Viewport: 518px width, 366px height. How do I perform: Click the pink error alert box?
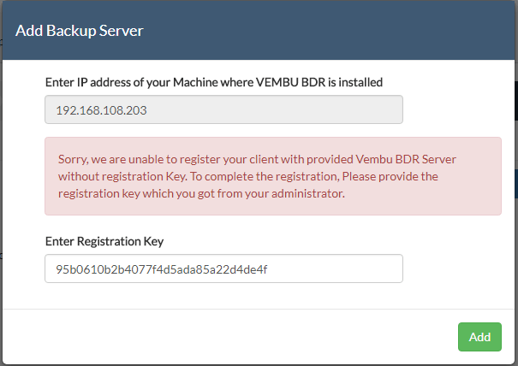273,176
